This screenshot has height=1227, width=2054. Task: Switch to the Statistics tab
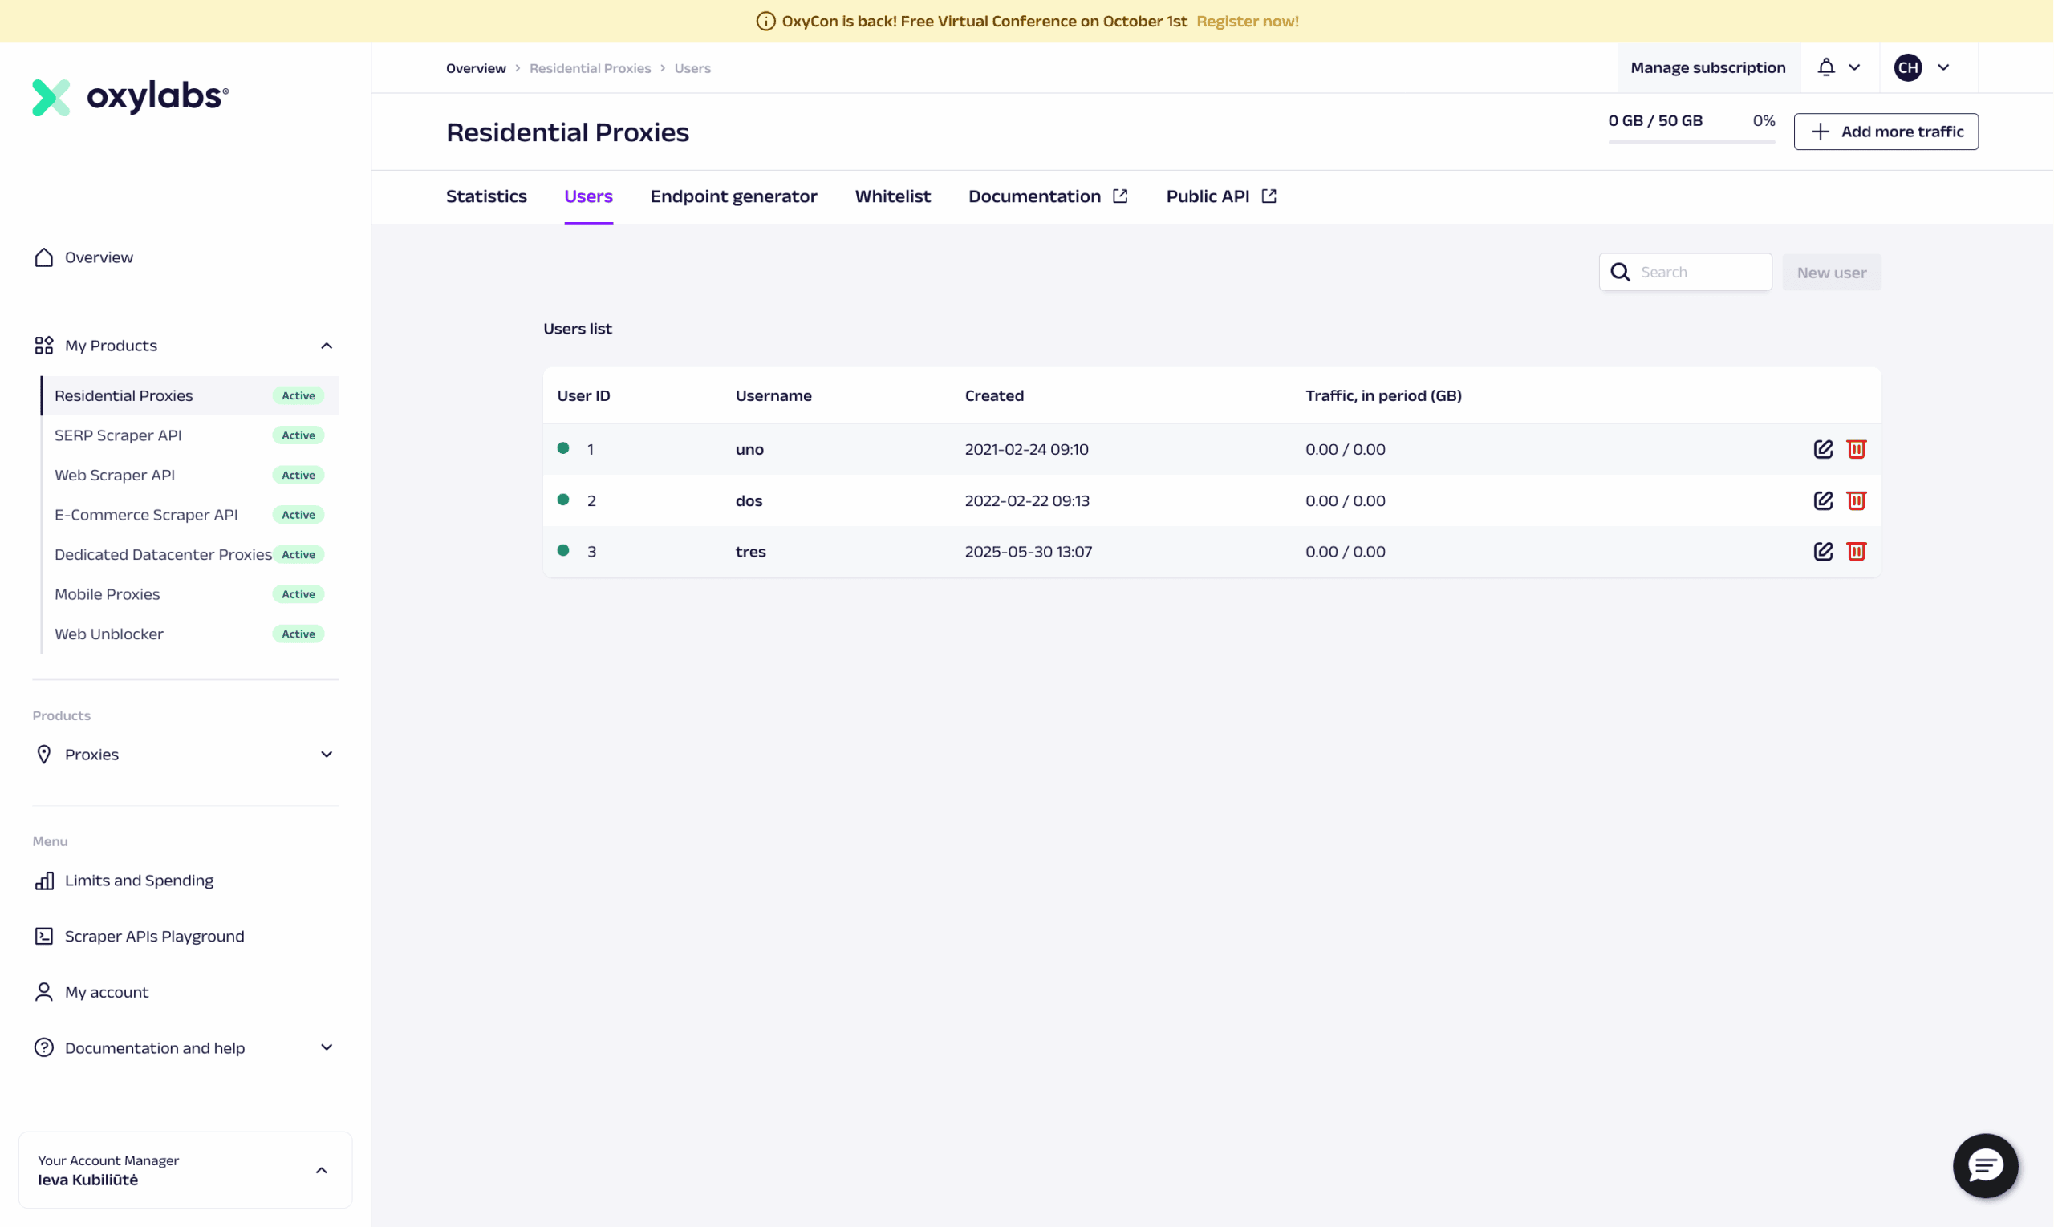click(x=486, y=196)
